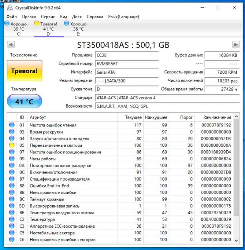245x250 pixels.
Task: Click status icon for Часы работы
Action: (12, 159)
